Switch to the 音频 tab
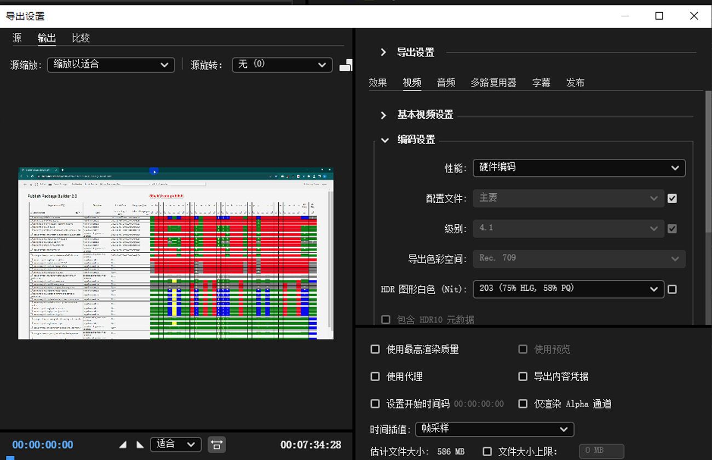 point(446,82)
